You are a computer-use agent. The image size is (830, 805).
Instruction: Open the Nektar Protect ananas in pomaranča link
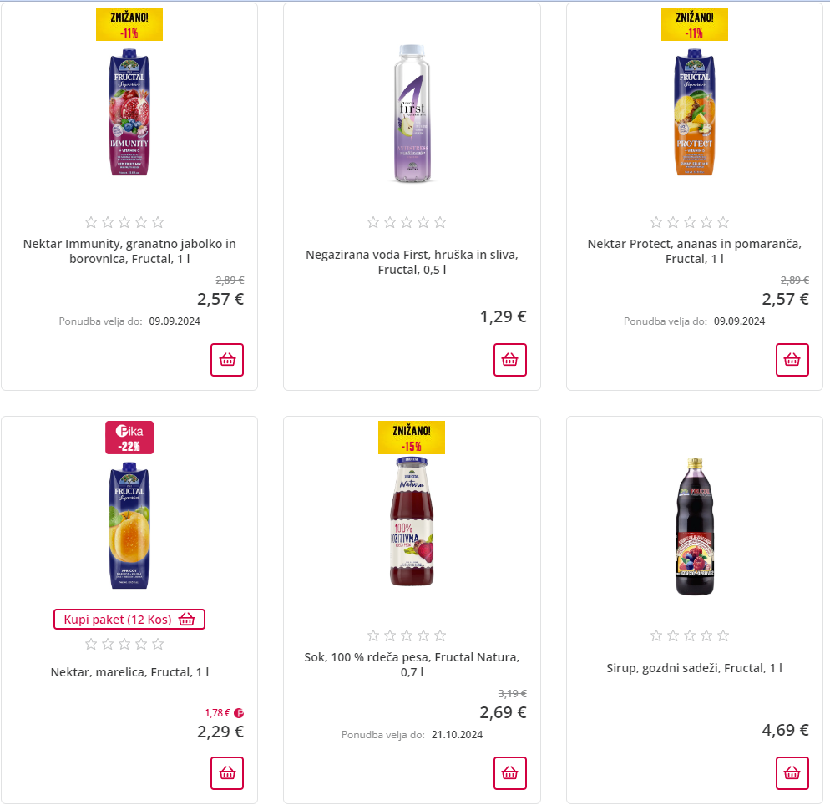coord(694,251)
